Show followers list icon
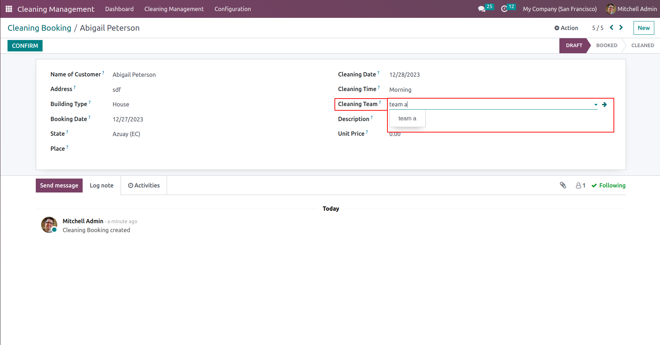Screen dimensions: 660x345 click(581, 185)
